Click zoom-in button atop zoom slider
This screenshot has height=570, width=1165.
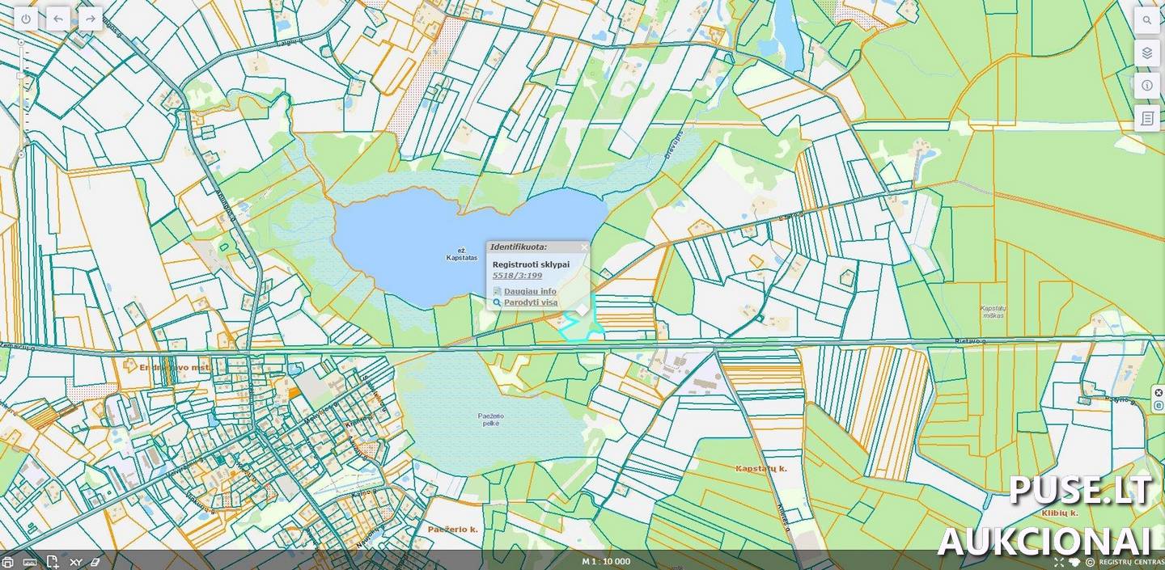coord(20,41)
